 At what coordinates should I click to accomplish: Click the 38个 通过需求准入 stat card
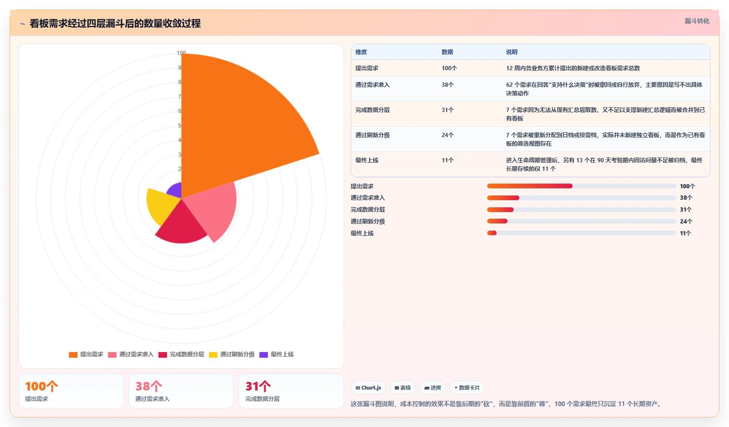pyautogui.click(x=181, y=391)
